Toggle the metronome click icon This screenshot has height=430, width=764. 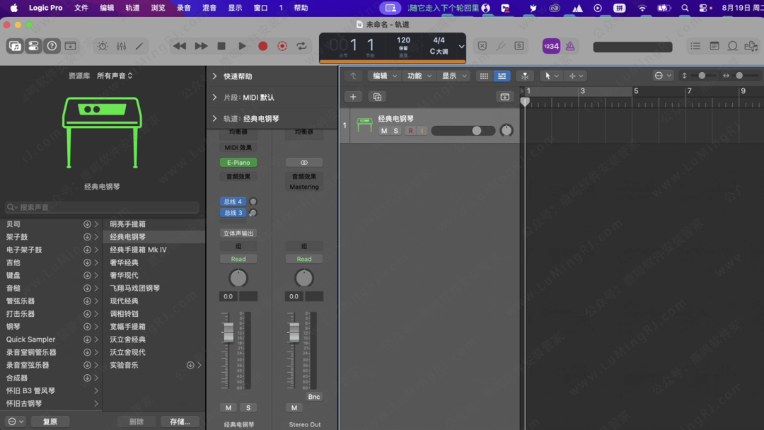[x=570, y=46]
